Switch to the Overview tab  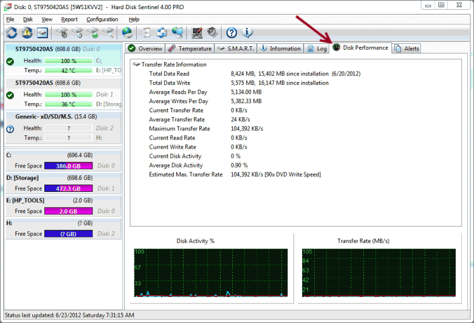[145, 49]
